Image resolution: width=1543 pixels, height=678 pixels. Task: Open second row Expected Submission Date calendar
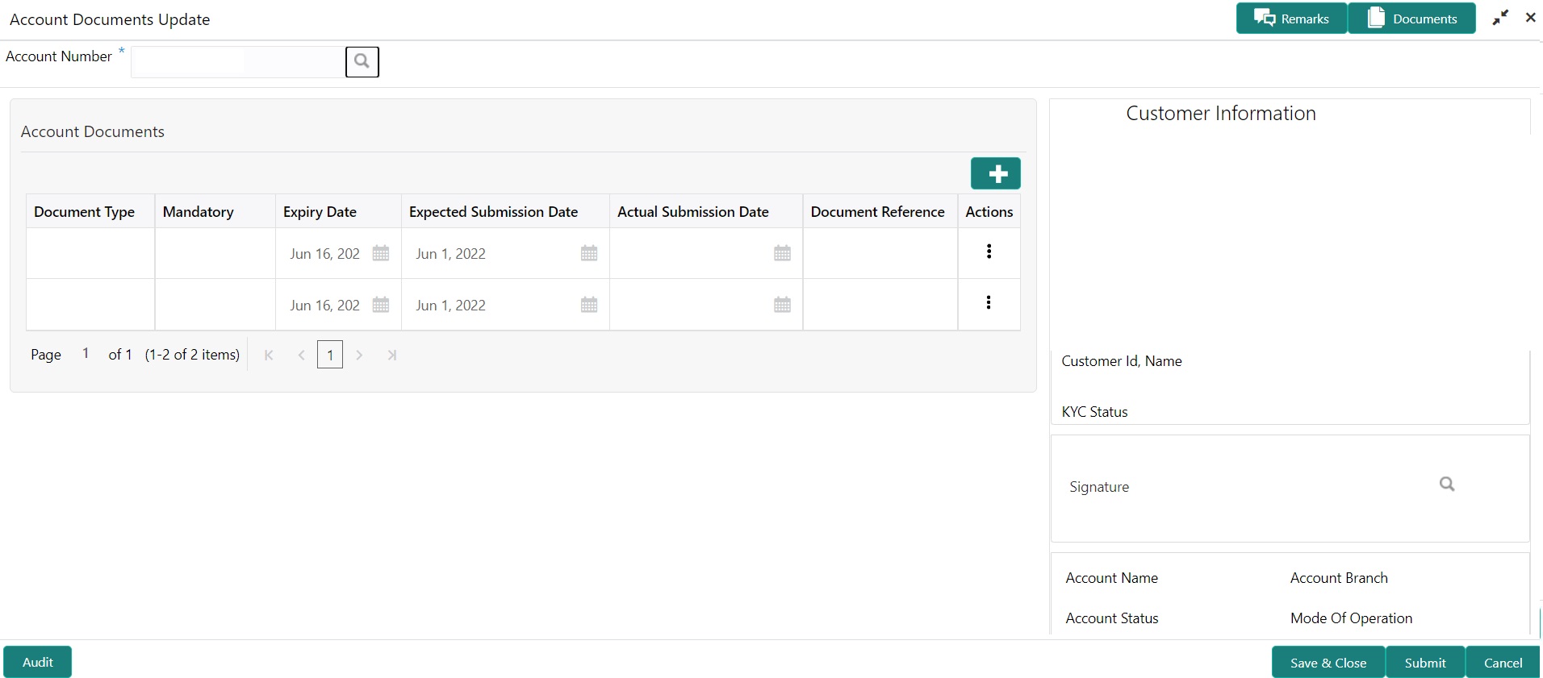pyautogui.click(x=589, y=305)
